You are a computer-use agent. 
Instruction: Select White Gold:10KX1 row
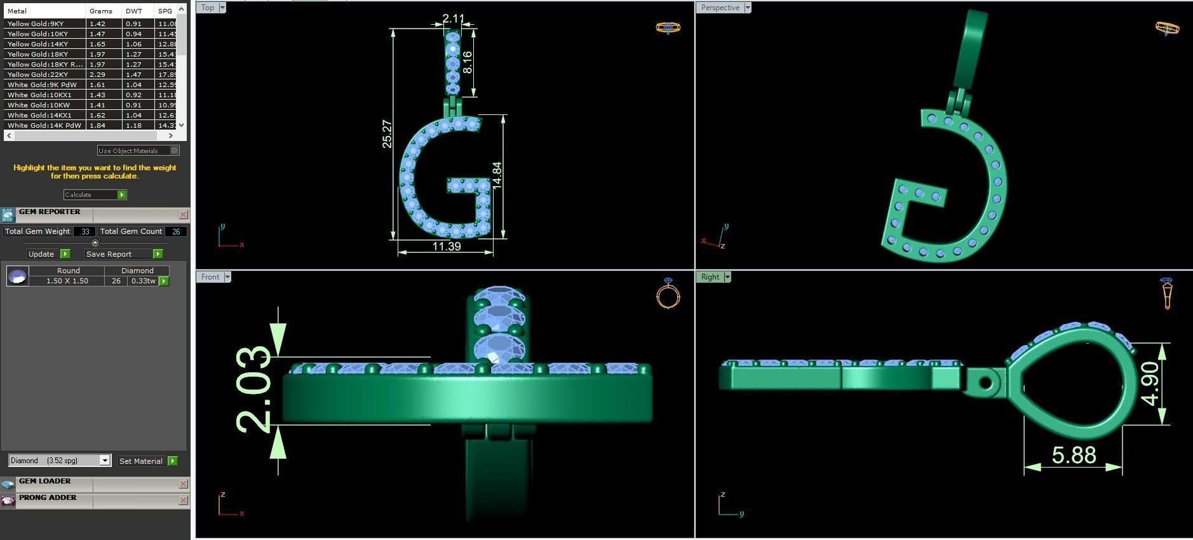[x=90, y=95]
